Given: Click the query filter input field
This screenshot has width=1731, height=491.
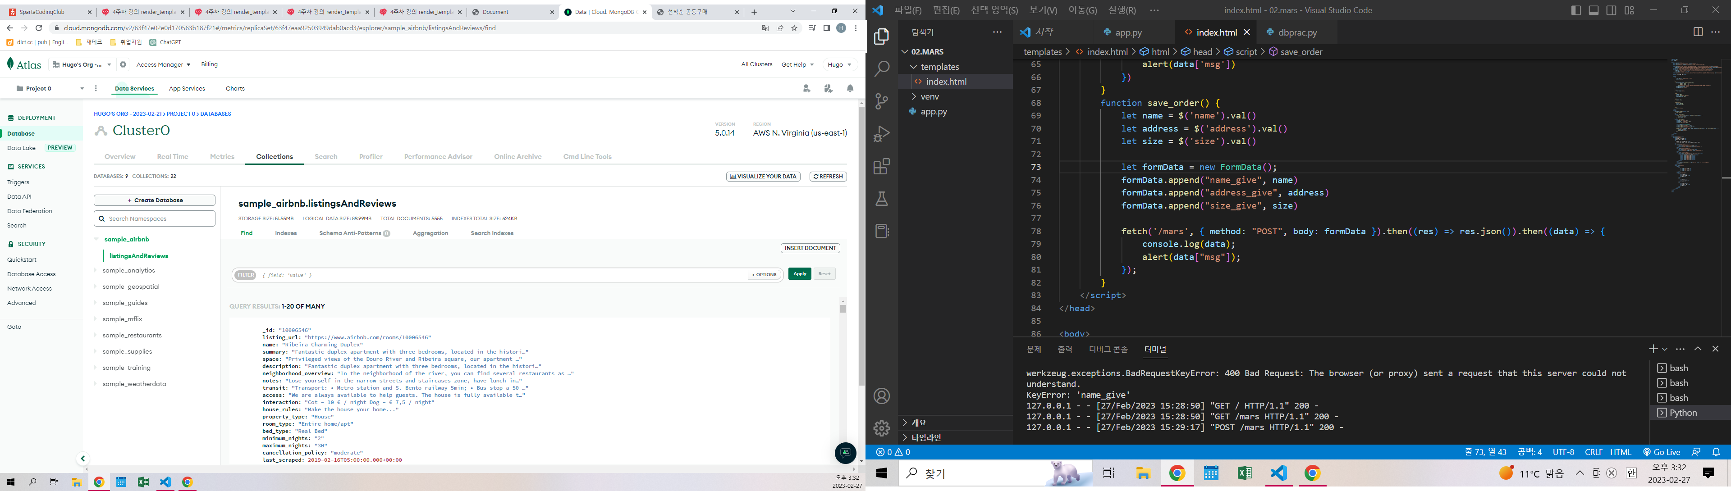Looking at the screenshot, I should pyautogui.click(x=503, y=275).
